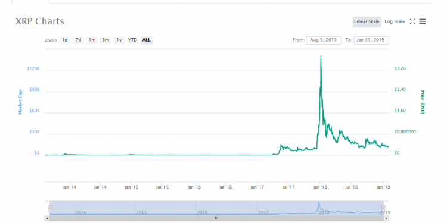The image size is (447, 223).
Task: Click the $2.40 price axis label
Action: pos(400,90)
